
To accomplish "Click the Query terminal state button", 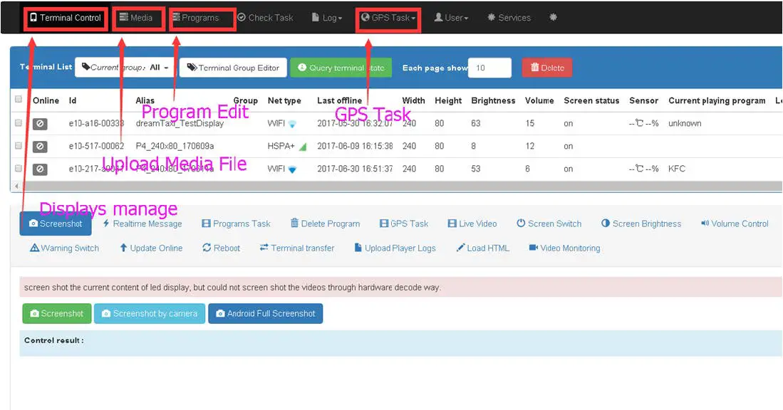I will coord(341,68).
